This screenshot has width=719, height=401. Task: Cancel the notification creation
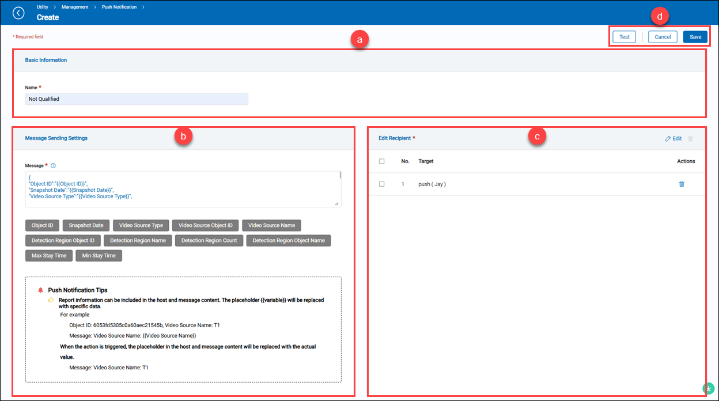tap(663, 37)
